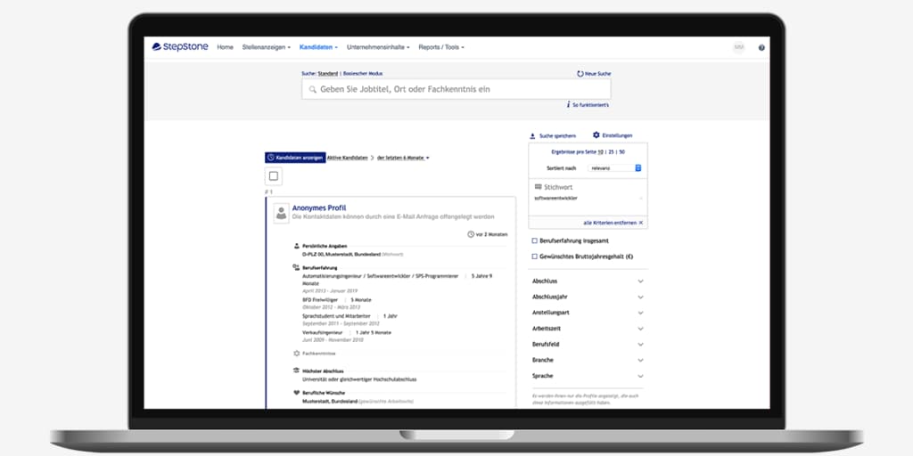Expand the Sprache filter

[x=588, y=376]
